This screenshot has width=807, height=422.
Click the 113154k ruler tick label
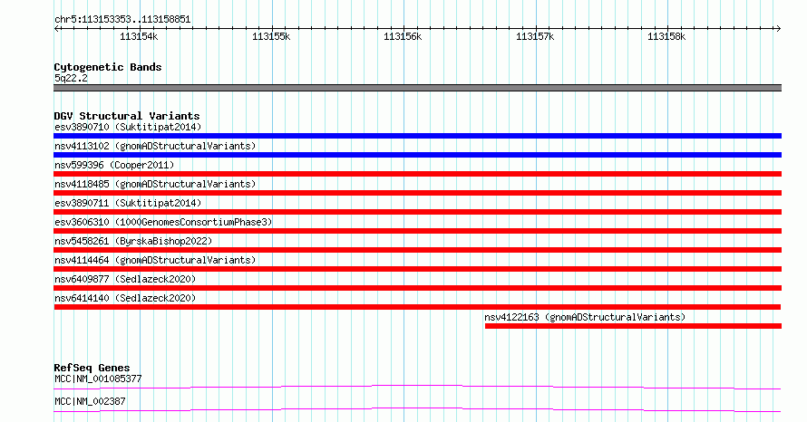coord(139,37)
